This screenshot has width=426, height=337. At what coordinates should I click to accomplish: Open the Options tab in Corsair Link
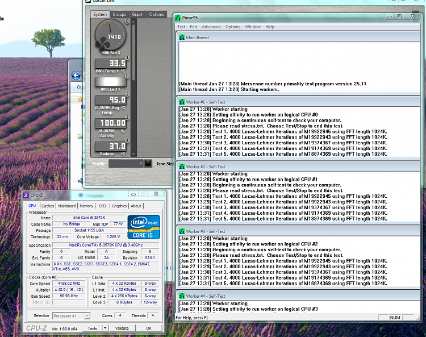[x=157, y=14]
